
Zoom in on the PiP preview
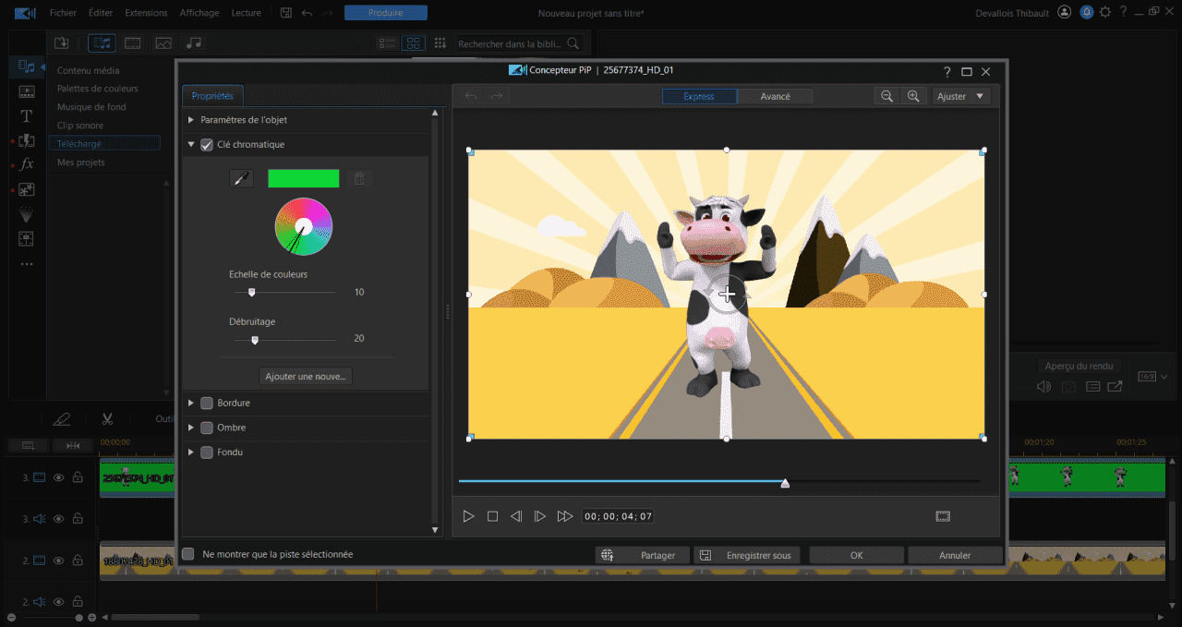point(913,96)
